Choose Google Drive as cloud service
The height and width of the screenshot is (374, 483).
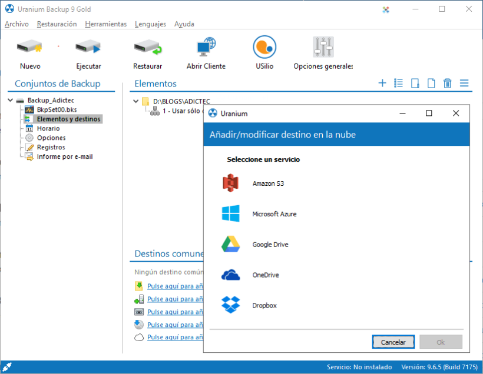(270, 245)
